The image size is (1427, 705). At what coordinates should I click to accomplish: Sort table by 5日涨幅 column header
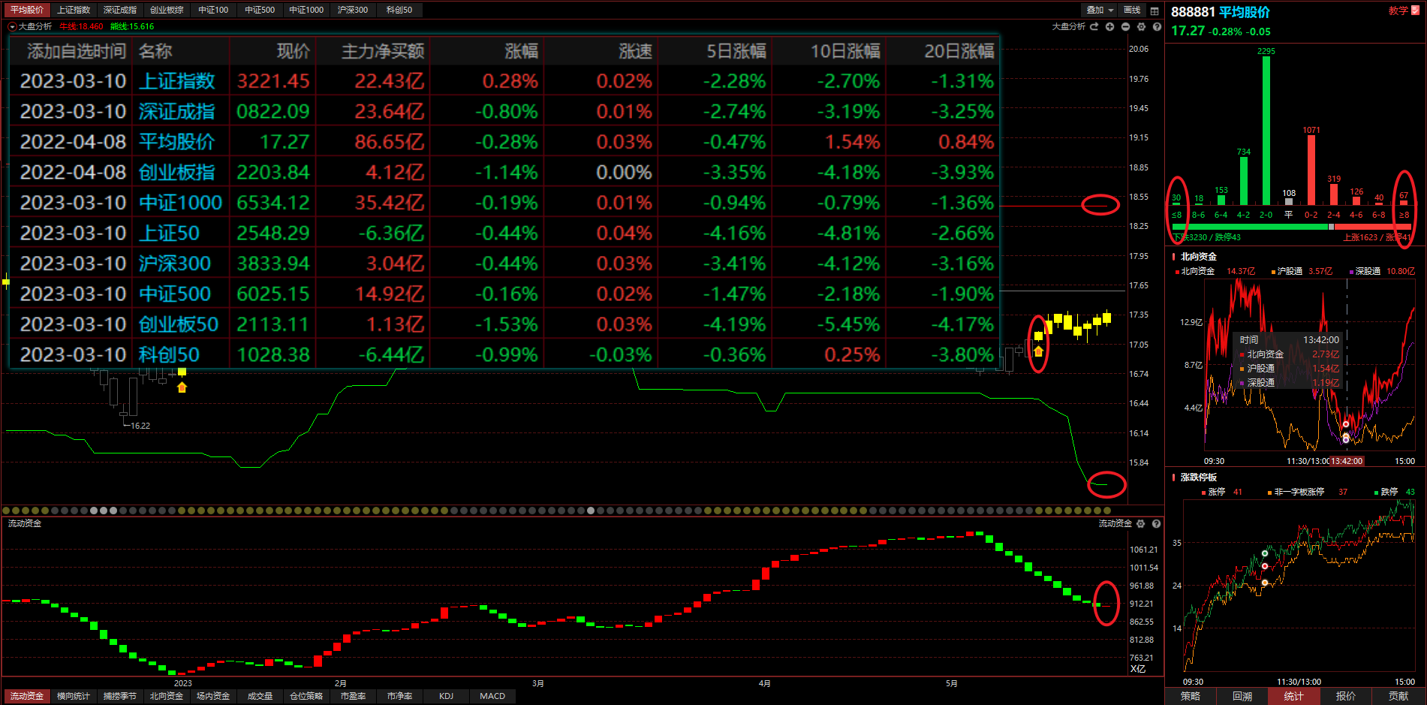point(736,51)
